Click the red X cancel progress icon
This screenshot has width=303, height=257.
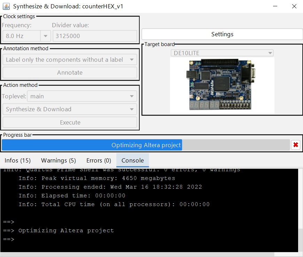(296, 145)
